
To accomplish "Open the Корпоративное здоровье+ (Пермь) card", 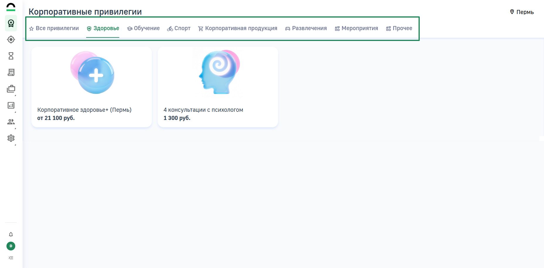I will 91,87.
